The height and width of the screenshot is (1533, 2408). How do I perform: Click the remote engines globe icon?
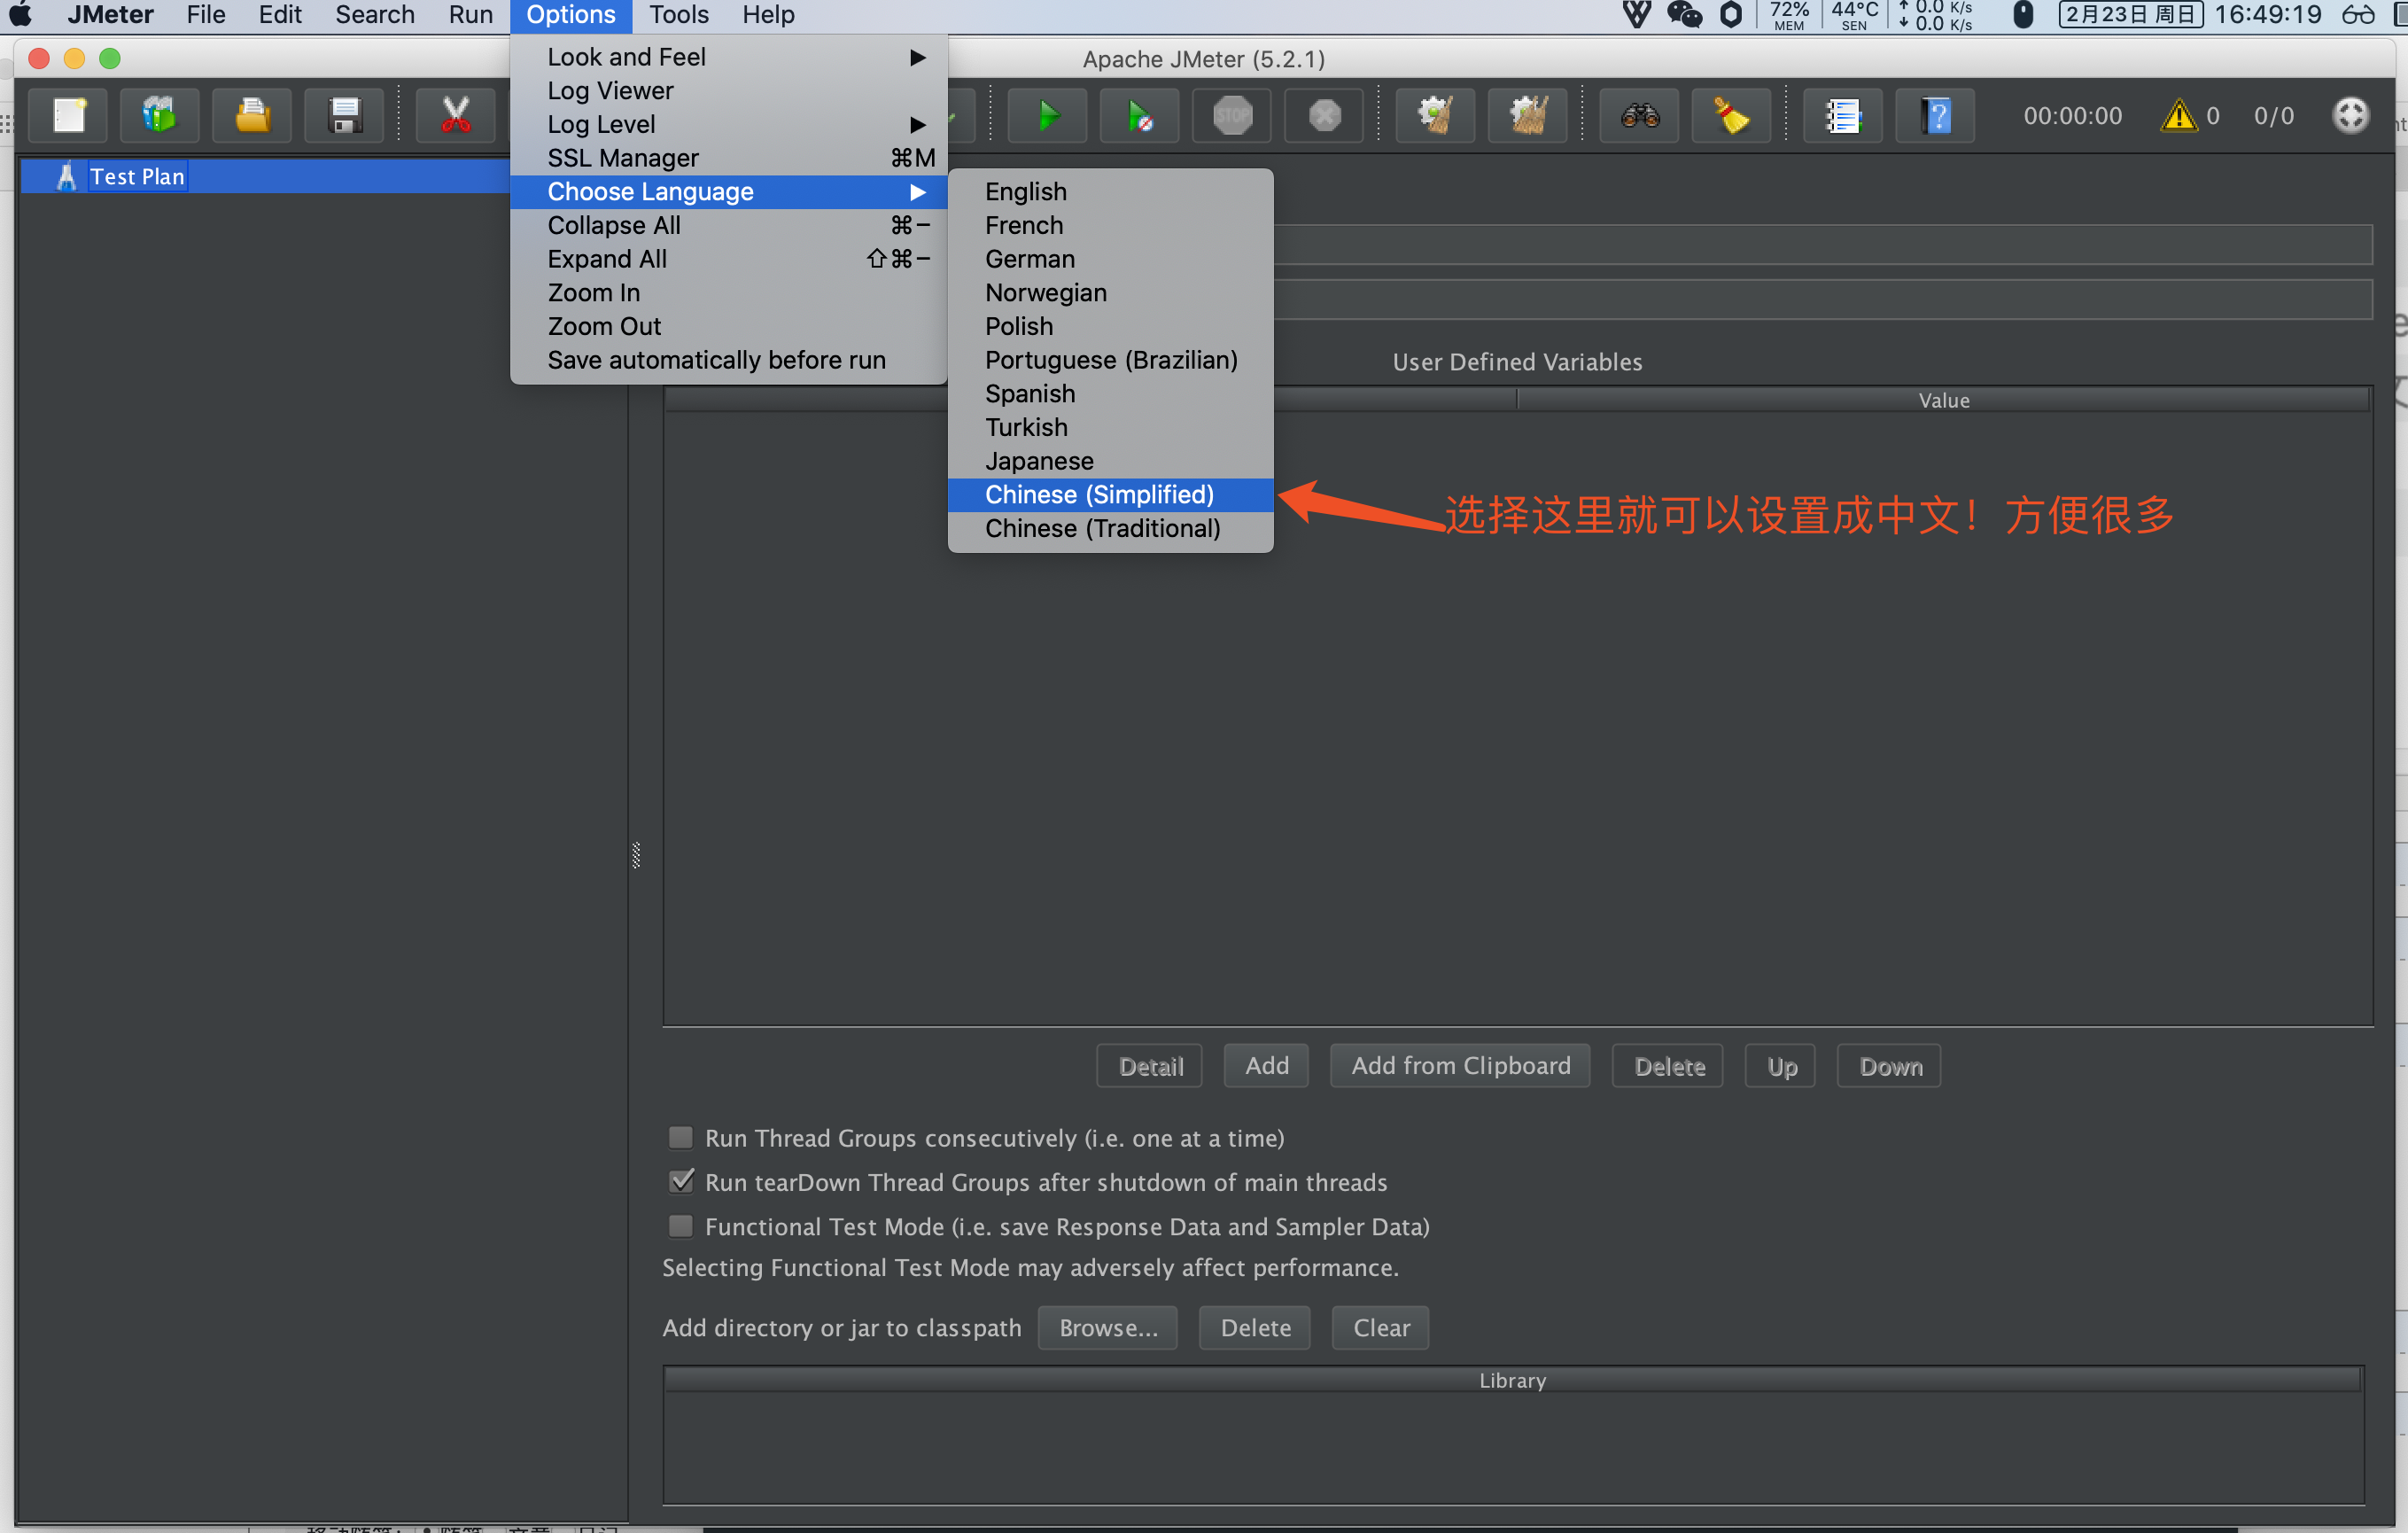click(x=2351, y=116)
